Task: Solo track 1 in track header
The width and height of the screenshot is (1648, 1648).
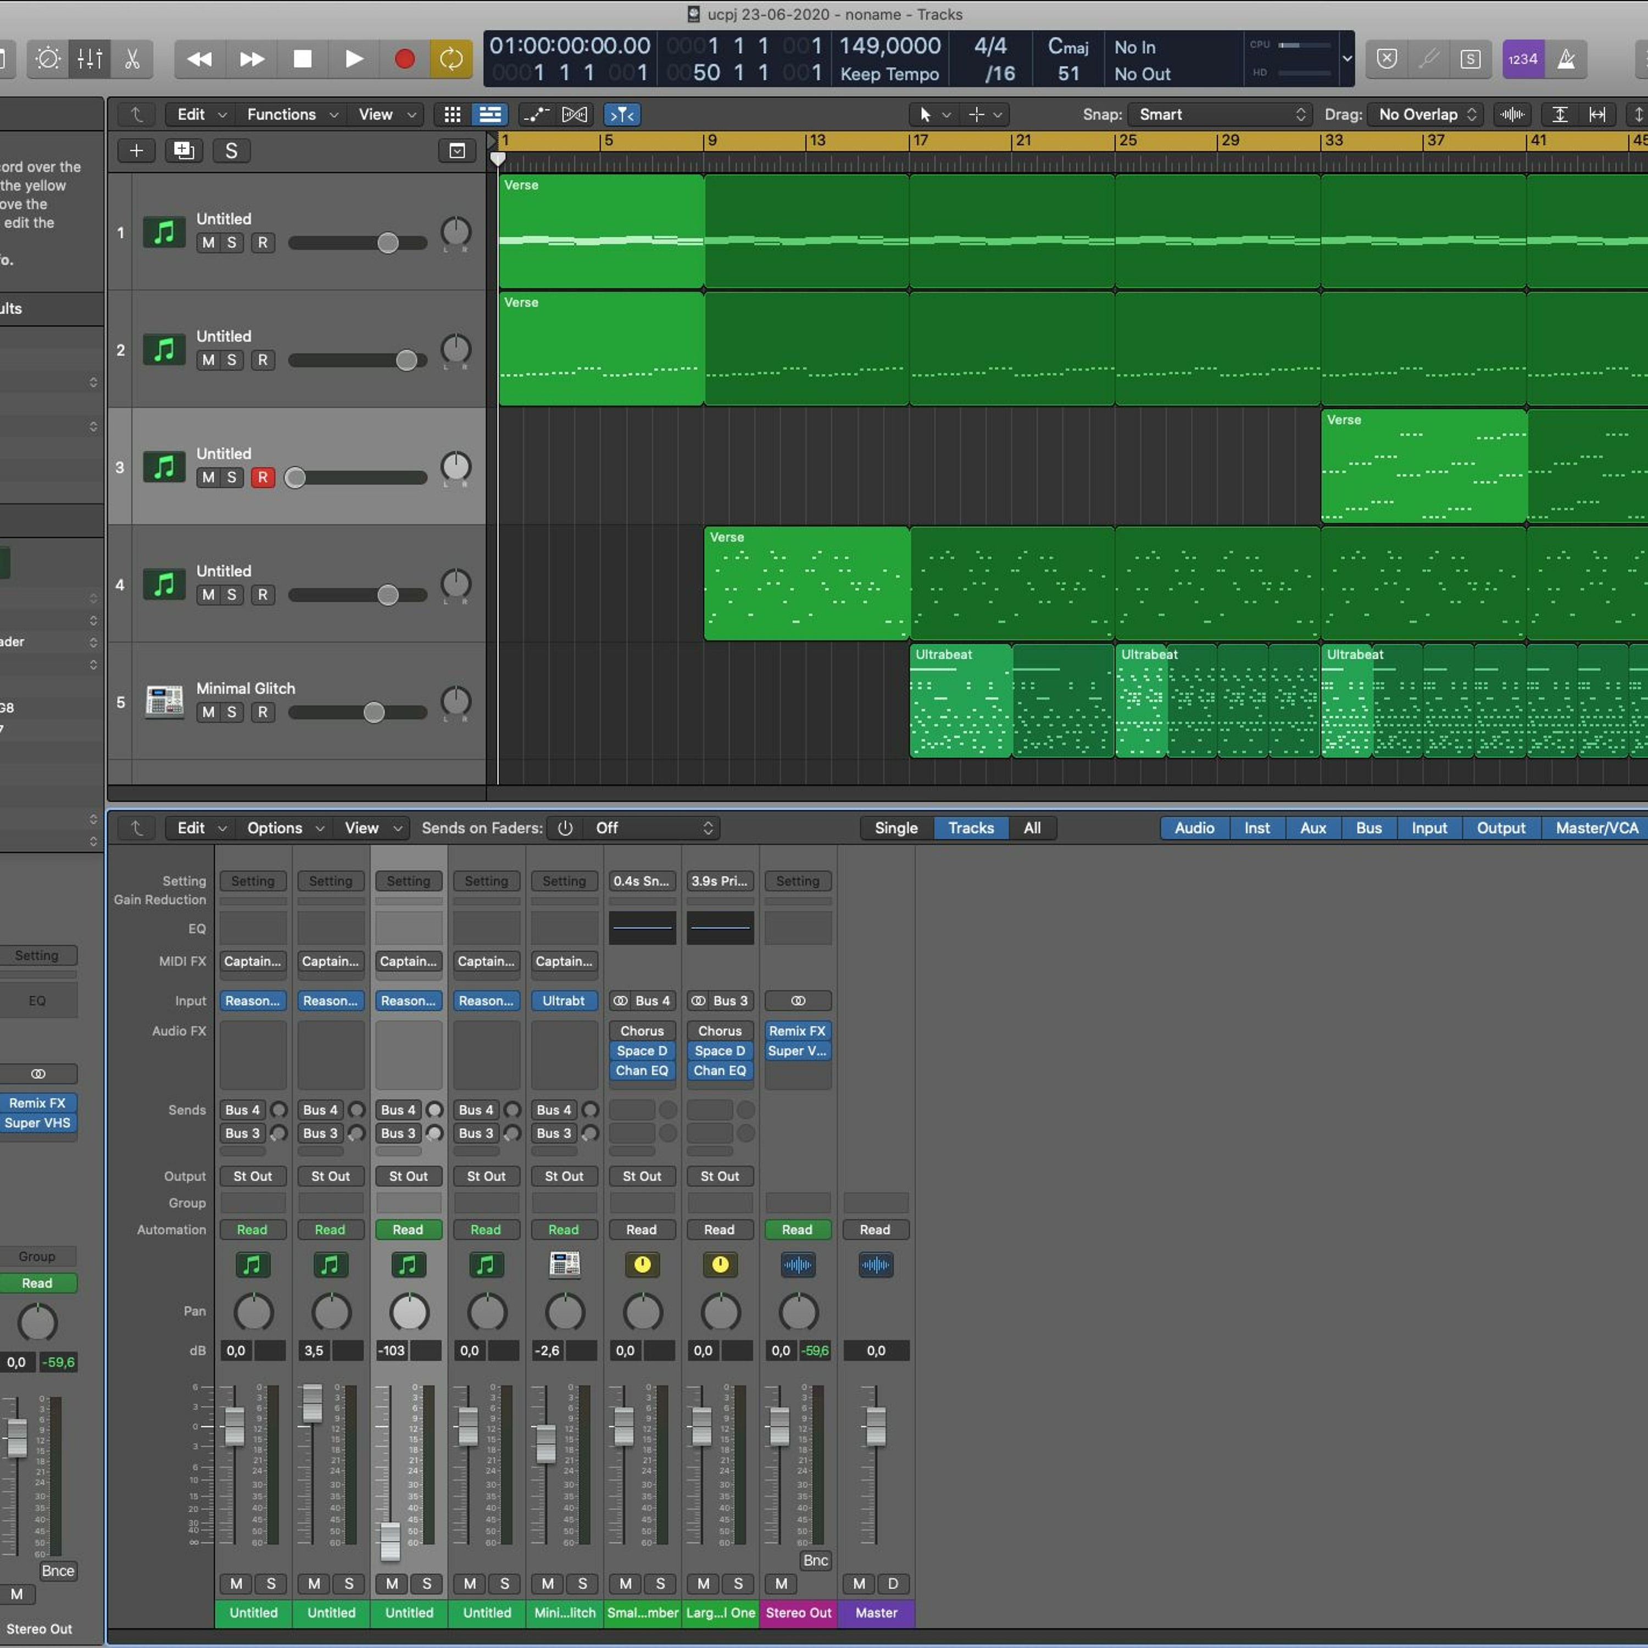Action: click(x=231, y=243)
